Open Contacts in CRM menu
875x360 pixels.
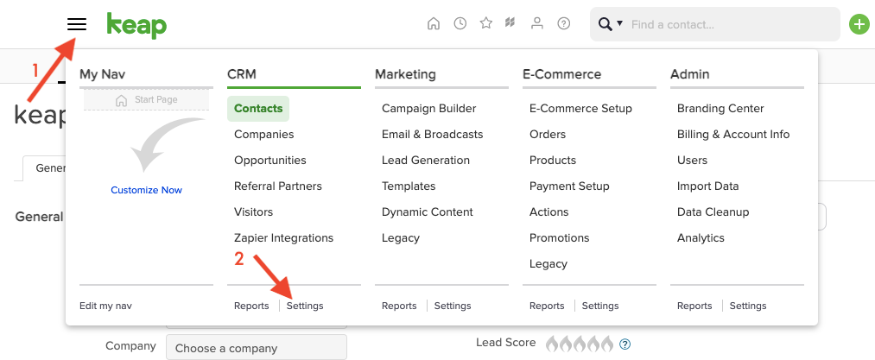pos(258,108)
